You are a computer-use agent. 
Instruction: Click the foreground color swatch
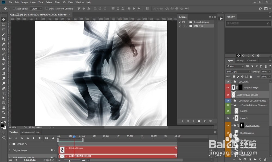3,126
